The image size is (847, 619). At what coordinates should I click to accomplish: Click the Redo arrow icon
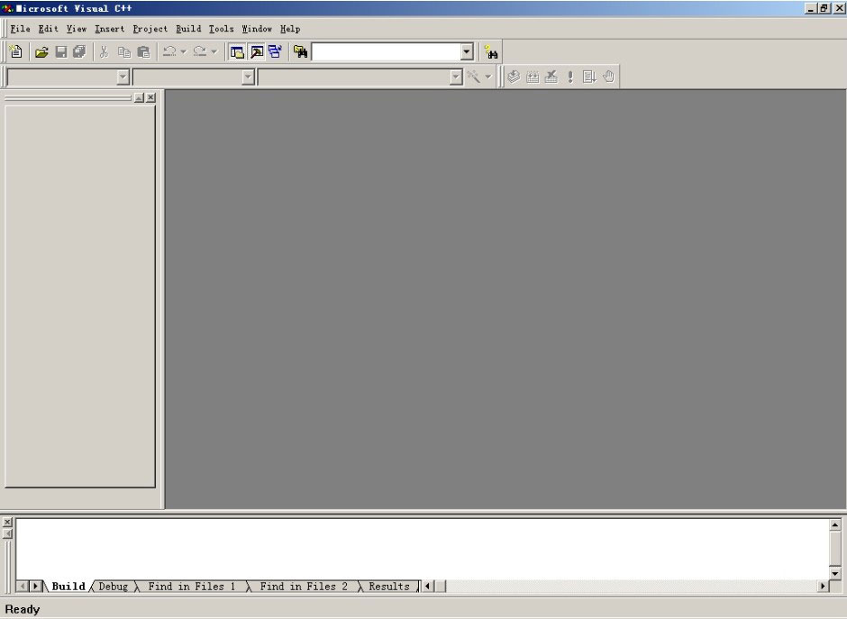point(200,52)
